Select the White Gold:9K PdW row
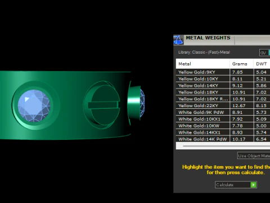The height and width of the screenshot is (203, 270). 223,112
